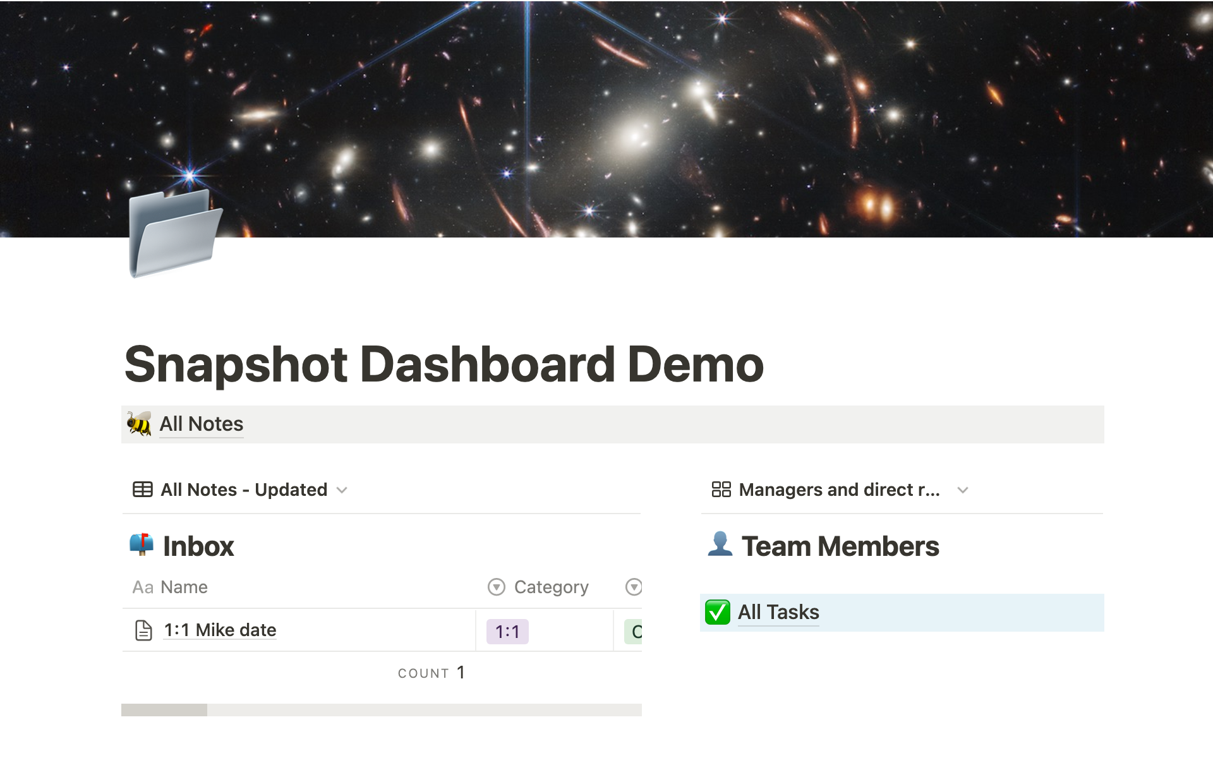Open the 1:1 Mike date note
This screenshot has height=758, width=1213.
coord(220,630)
